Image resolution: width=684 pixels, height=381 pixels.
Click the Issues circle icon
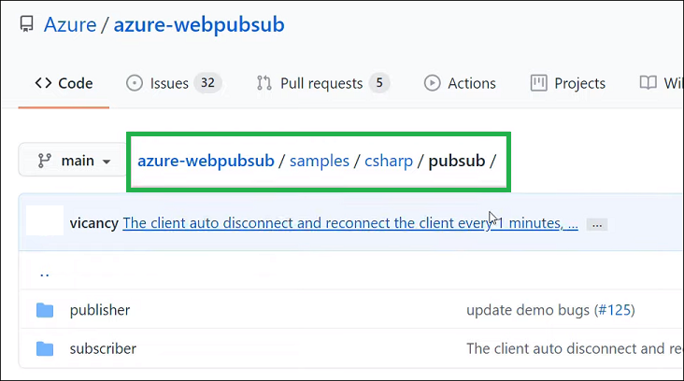(x=135, y=83)
